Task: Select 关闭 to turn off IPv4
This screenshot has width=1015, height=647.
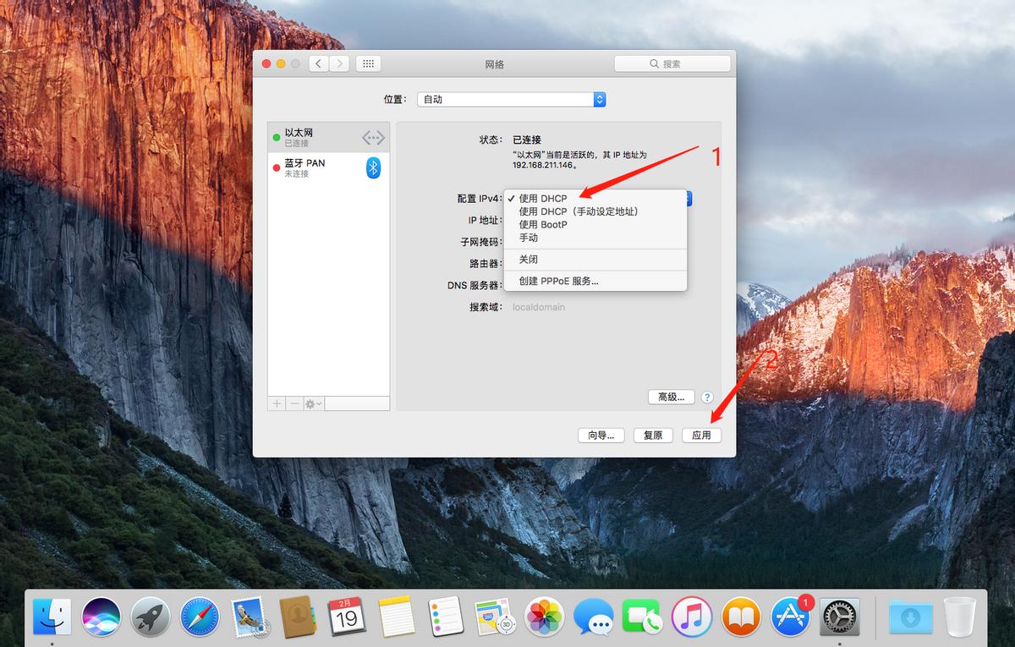Action: pyautogui.click(x=529, y=260)
